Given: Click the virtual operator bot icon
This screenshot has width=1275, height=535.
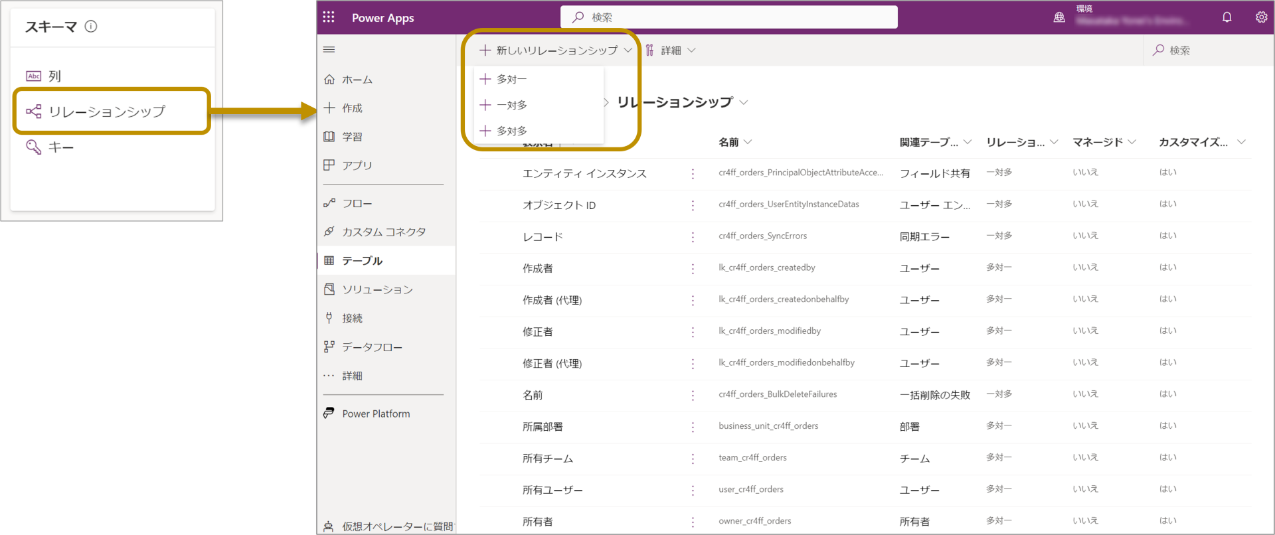Looking at the screenshot, I should tap(329, 526).
